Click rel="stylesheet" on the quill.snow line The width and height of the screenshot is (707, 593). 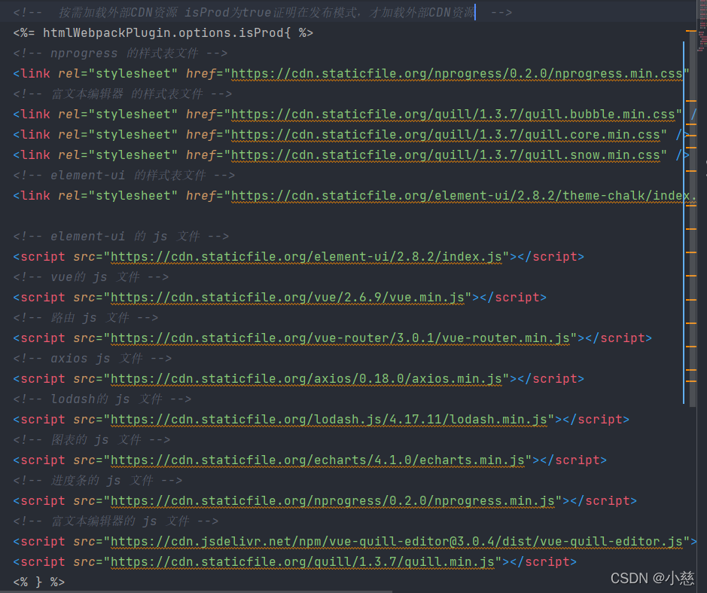(117, 154)
